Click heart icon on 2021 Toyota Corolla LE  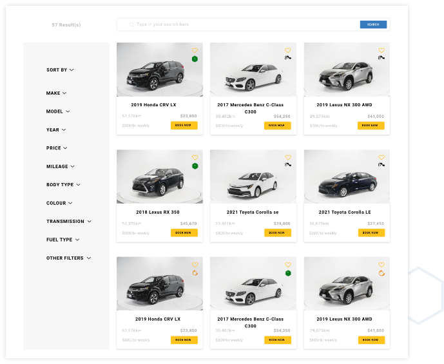coord(381,157)
